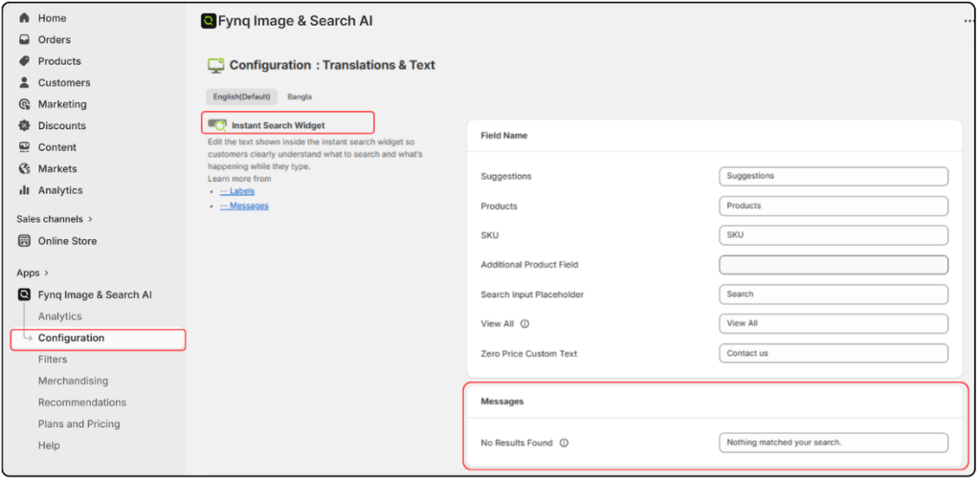Click the Zero Price Custom Text label
This screenshot has width=980, height=479.
tap(528, 354)
